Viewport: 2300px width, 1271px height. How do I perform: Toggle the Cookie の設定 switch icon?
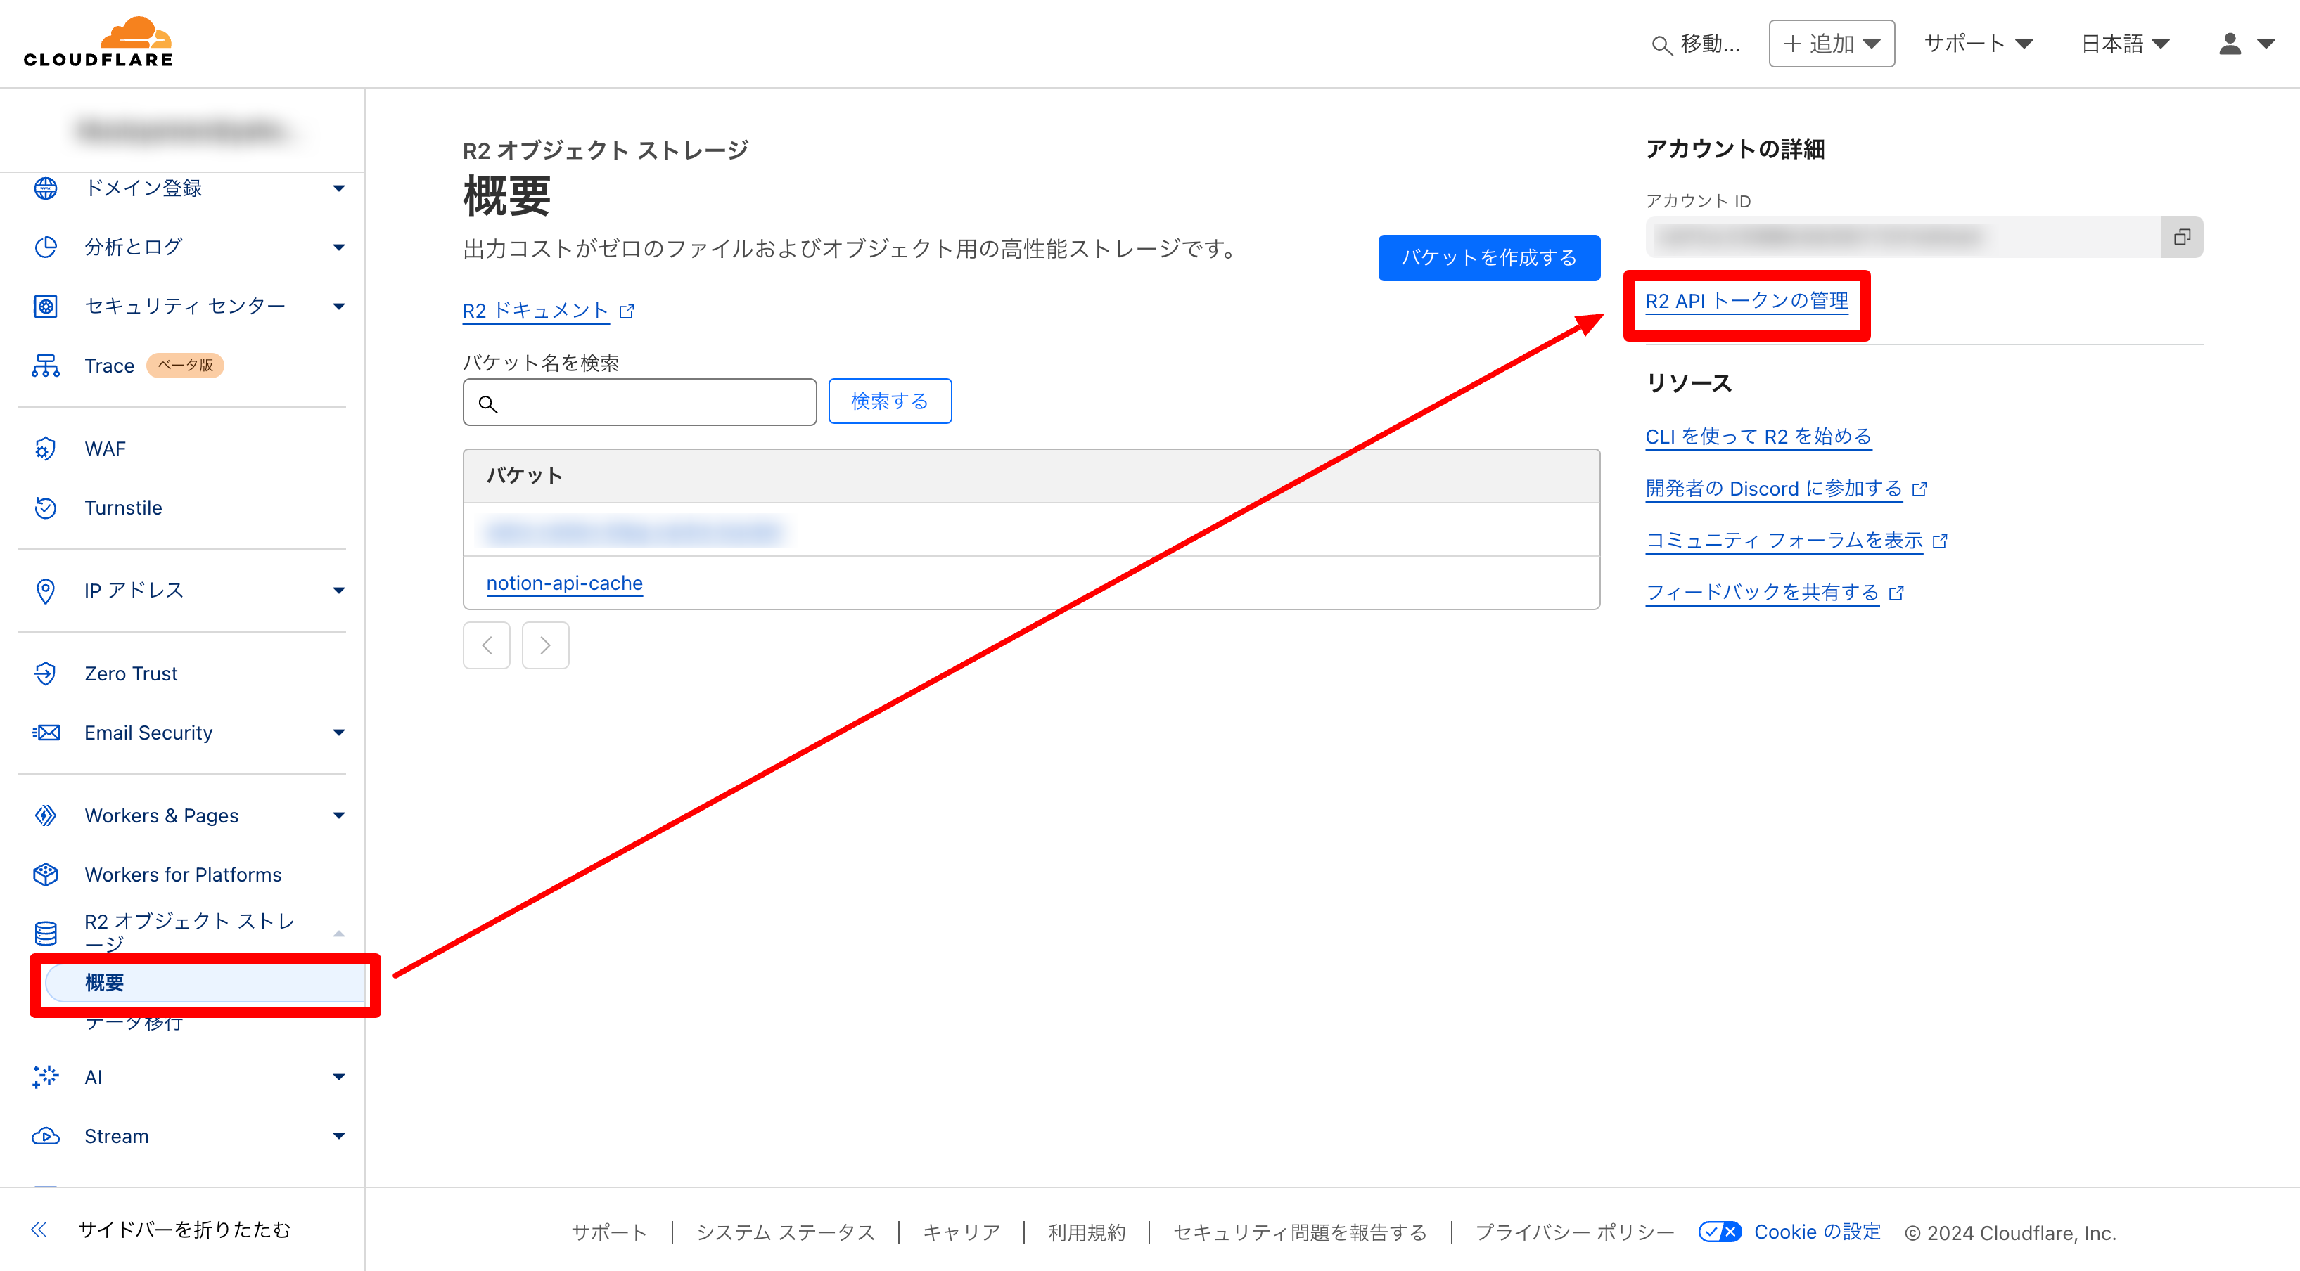coord(1720,1232)
